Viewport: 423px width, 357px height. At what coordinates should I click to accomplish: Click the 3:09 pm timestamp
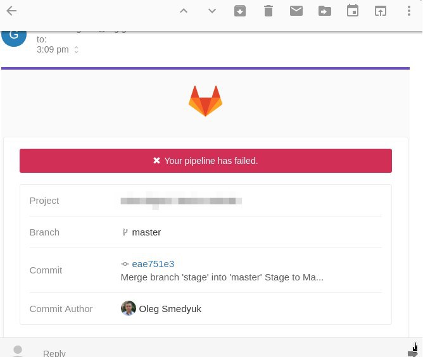[x=53, y=49]
